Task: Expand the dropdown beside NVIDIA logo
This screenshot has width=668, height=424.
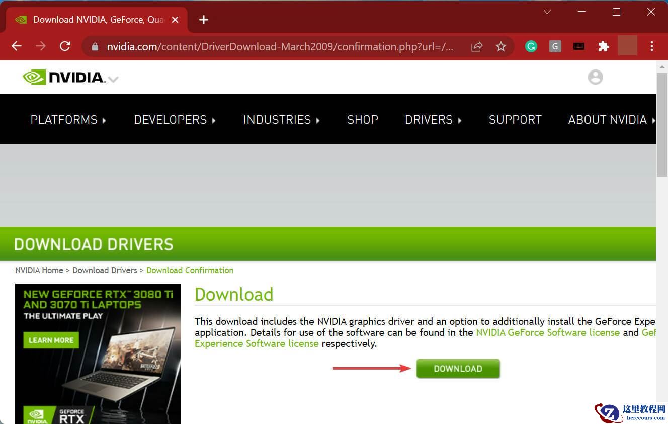Action: 113,79
